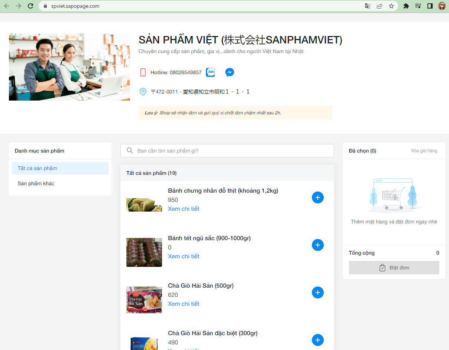Reload the current page
Viewport: 449px width, 350px height.
click(x=30, y=6)
